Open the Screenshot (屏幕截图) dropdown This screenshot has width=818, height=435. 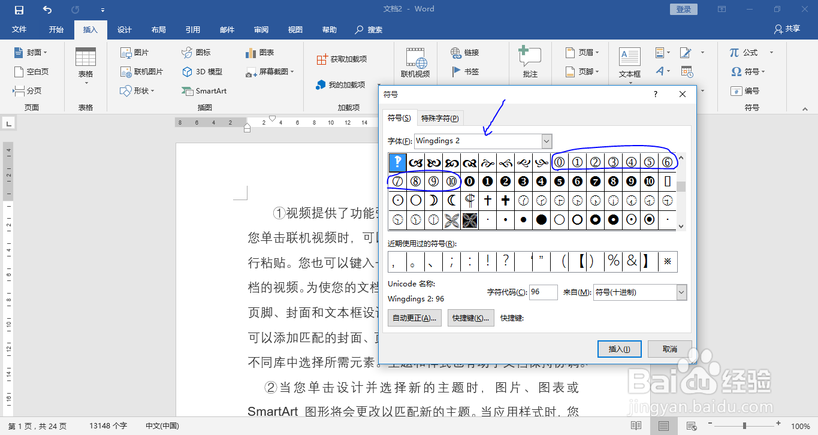(x=270, y=72)
